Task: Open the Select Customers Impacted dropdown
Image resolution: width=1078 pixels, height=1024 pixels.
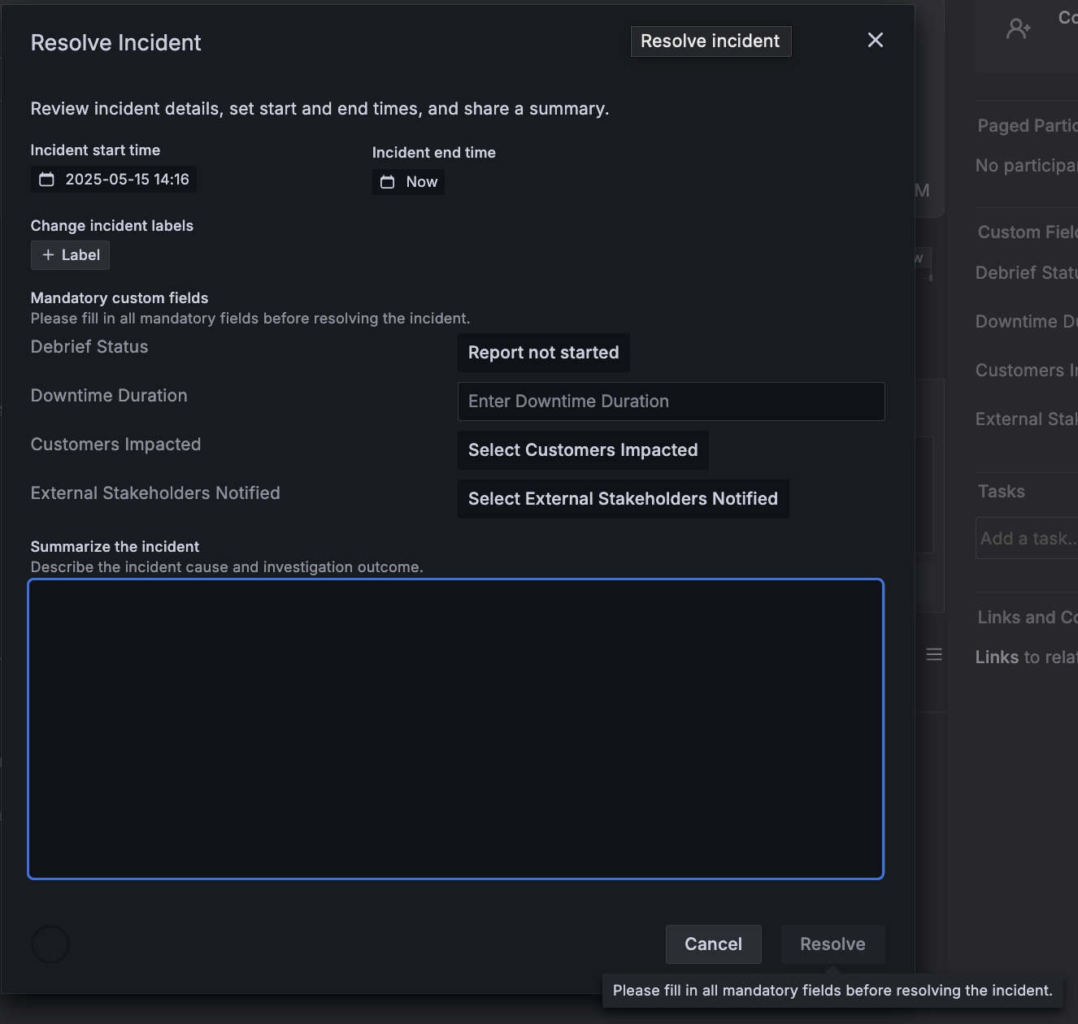Action: coord(582,449)
